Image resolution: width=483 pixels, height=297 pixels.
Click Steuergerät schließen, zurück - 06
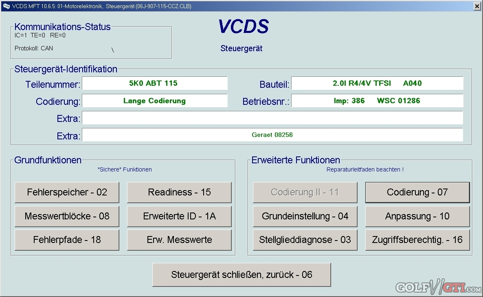241,275
